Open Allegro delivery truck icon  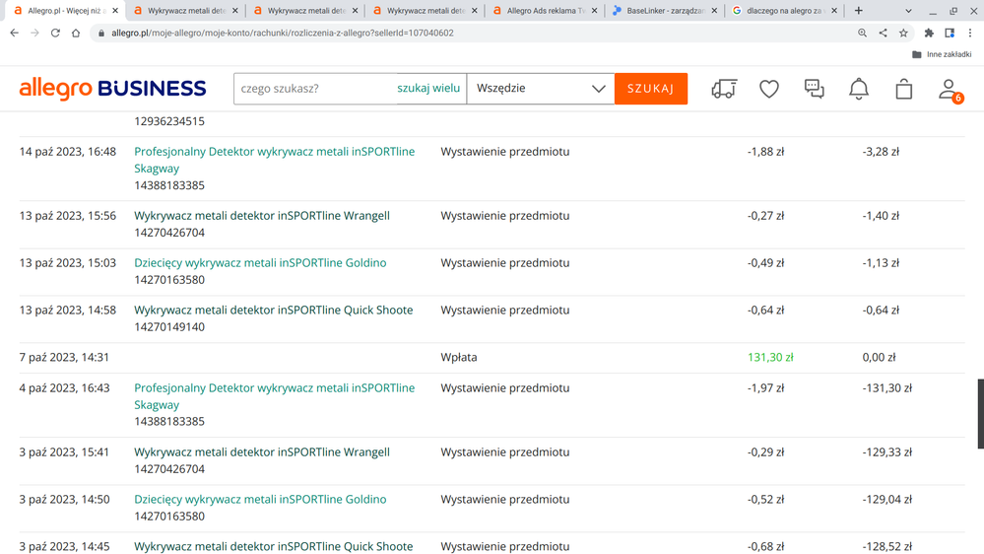724,89
